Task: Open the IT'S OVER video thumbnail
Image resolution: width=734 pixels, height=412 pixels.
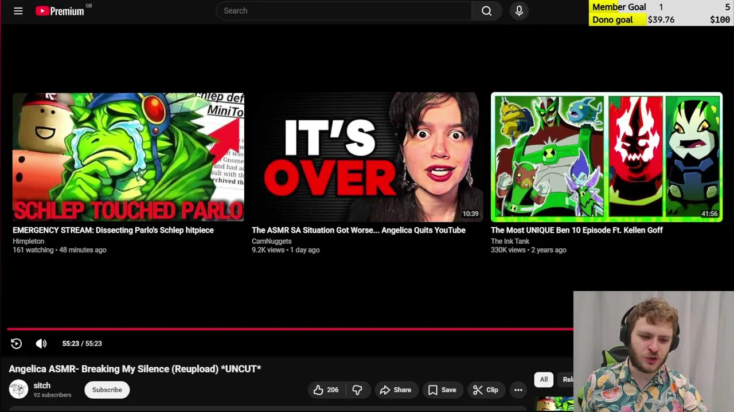Action: [367, 157]
